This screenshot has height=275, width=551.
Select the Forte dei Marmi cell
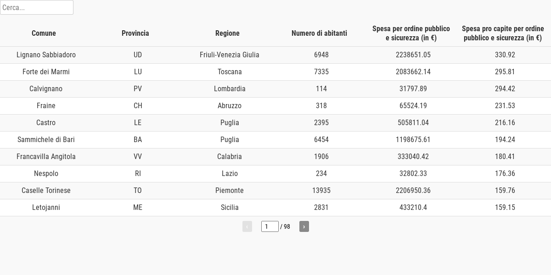pos(46,72)
